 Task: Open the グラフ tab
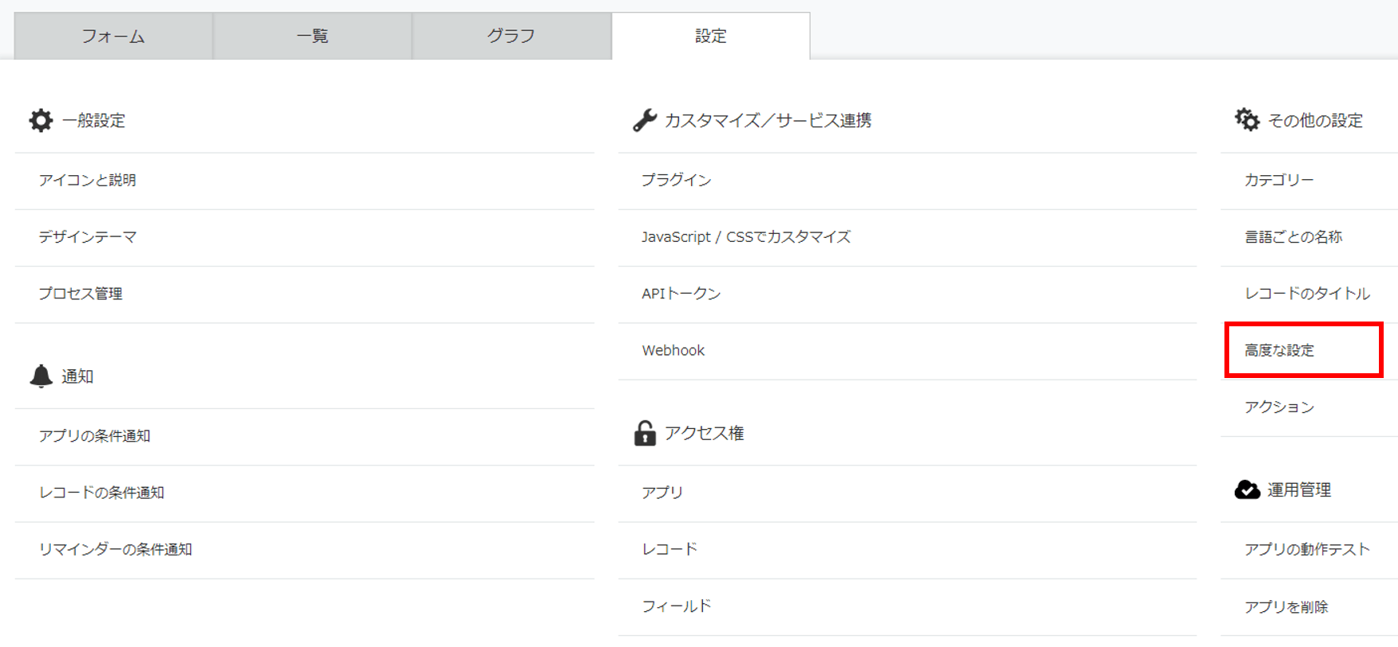511,36
